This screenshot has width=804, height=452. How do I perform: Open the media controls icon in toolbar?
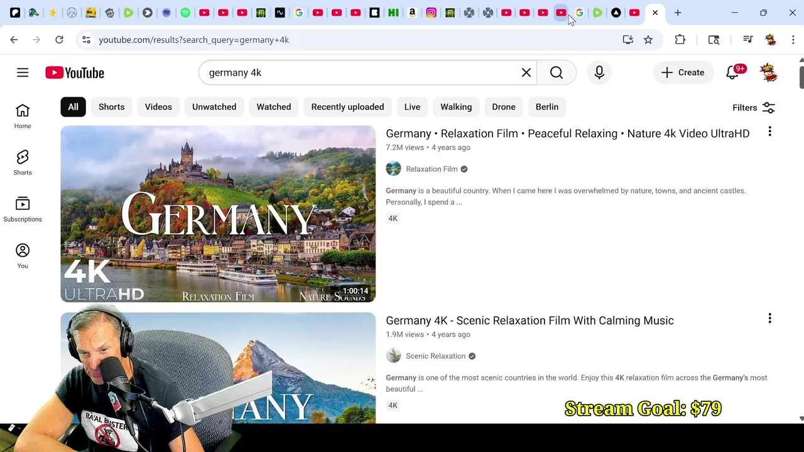747,40
